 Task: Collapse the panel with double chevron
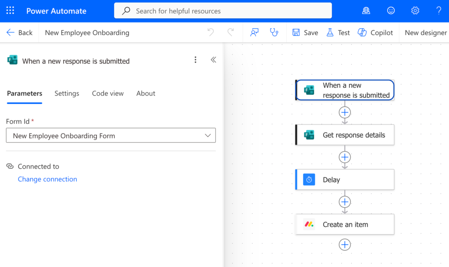(x=214, y=60)
